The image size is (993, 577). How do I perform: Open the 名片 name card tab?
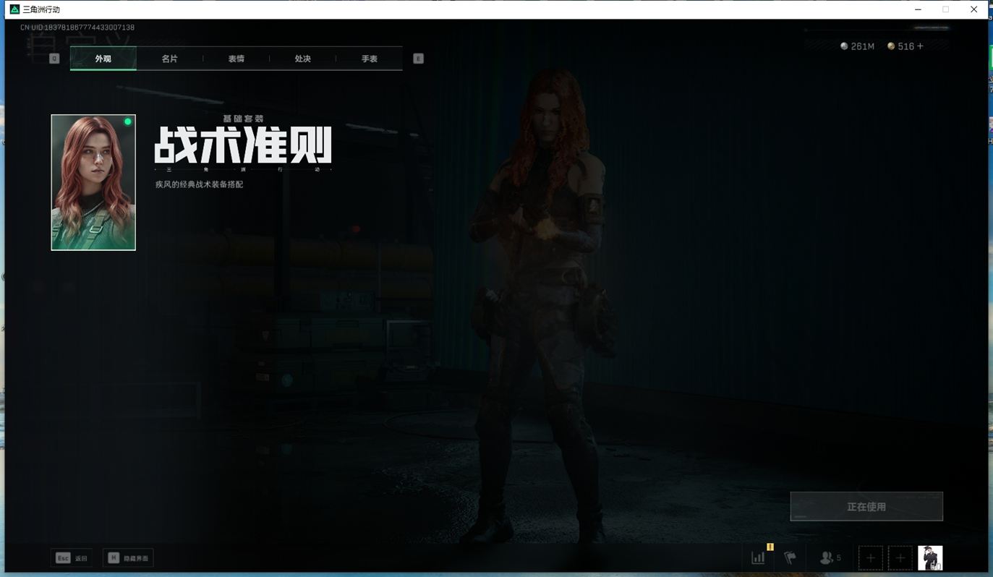pos(169,59)
